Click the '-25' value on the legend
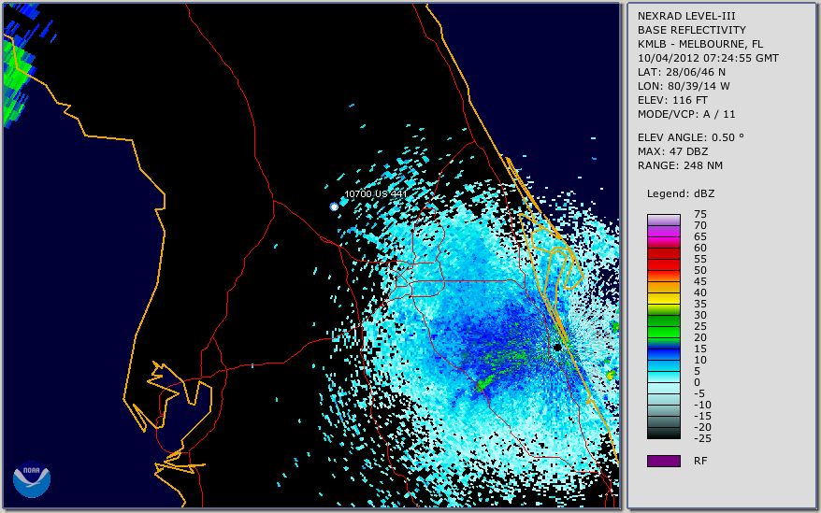Viewport: 821px width, 513px height. pyautogui.click(x=702, y=438)
